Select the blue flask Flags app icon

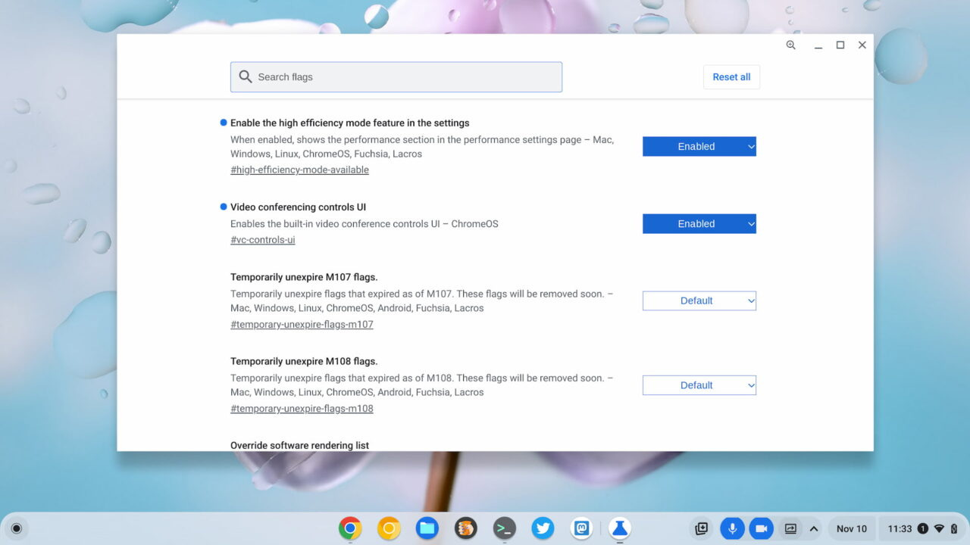[x=620, y=528]
